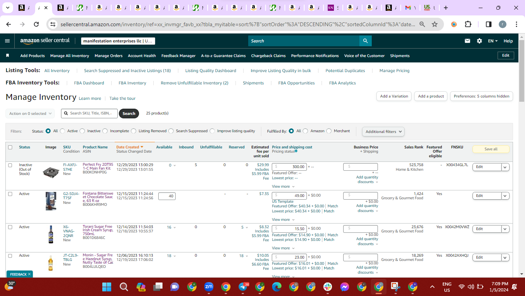Open Microsoft Edge from the taskbar

click(277, 287)
